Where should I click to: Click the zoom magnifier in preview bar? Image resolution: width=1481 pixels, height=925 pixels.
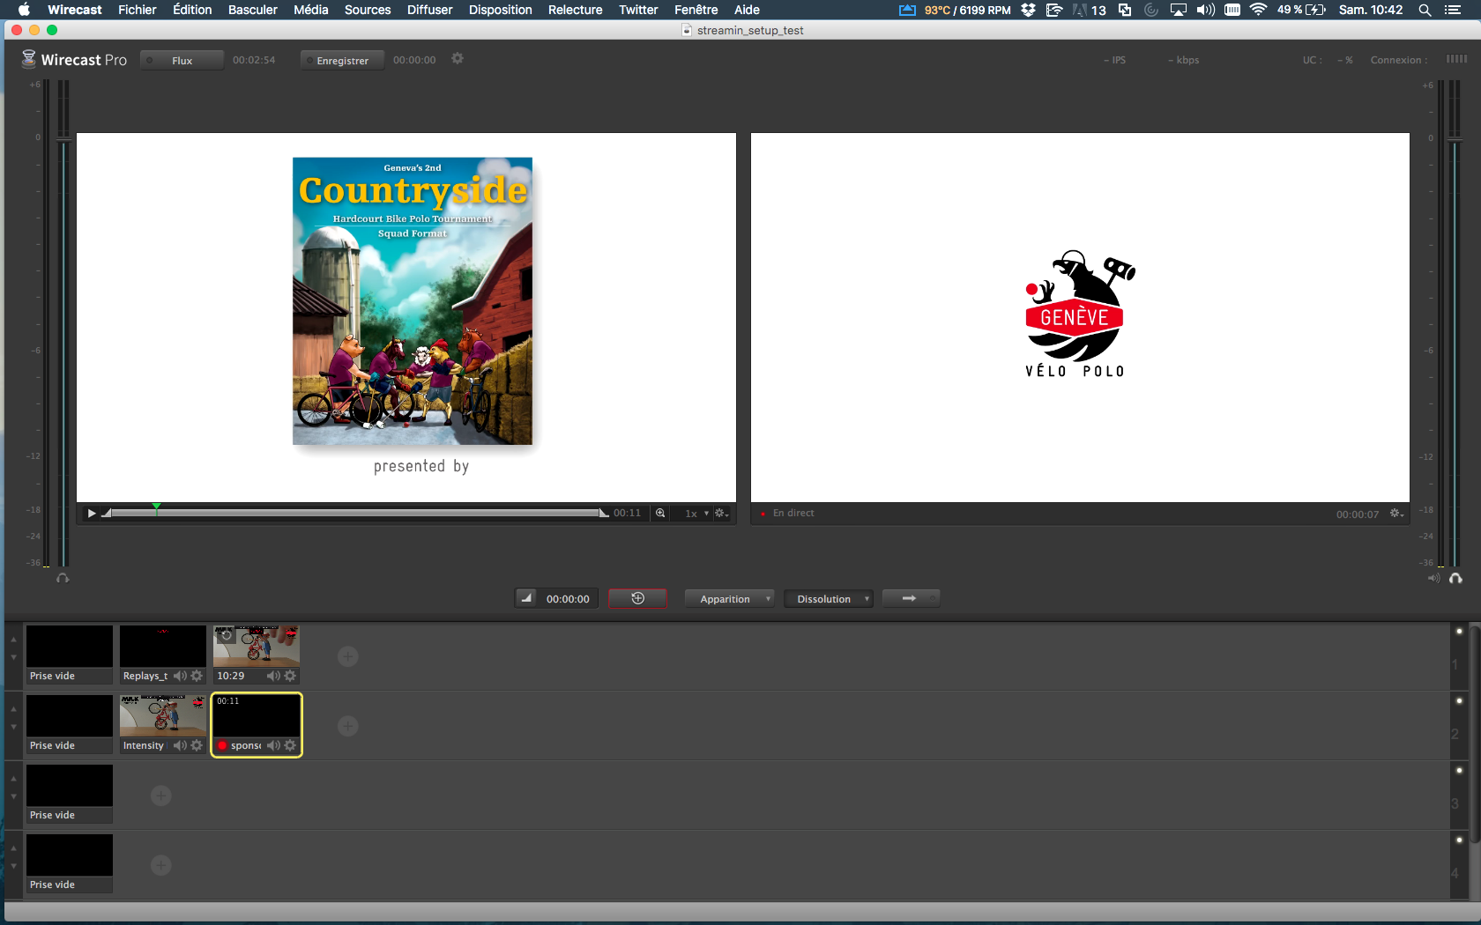click(x=660, y=514)
